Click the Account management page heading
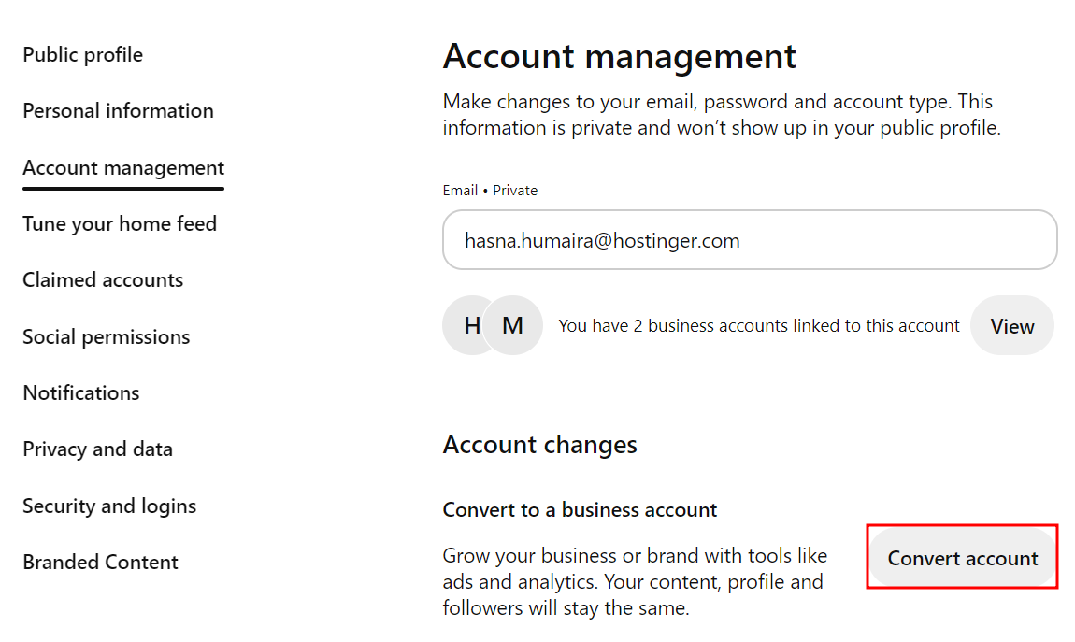1075x642 pixels. [x=619, y=56]
